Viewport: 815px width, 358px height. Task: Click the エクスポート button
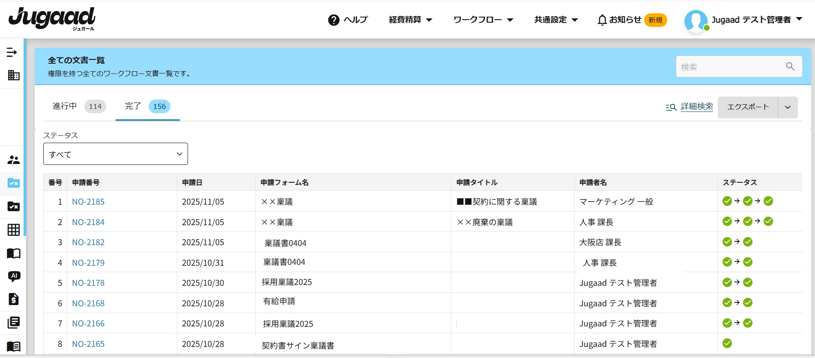pos(748,107)
